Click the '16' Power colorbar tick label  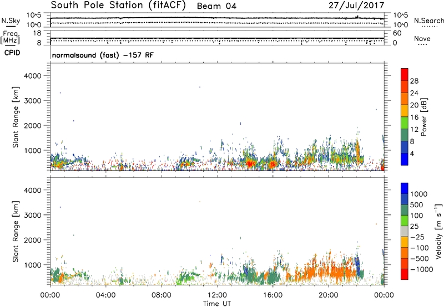414,117
